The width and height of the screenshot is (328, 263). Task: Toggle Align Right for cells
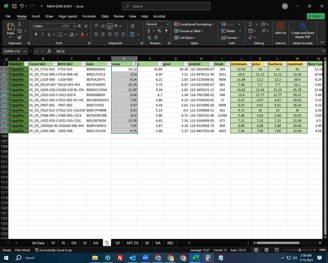click(x=110, y=34)
